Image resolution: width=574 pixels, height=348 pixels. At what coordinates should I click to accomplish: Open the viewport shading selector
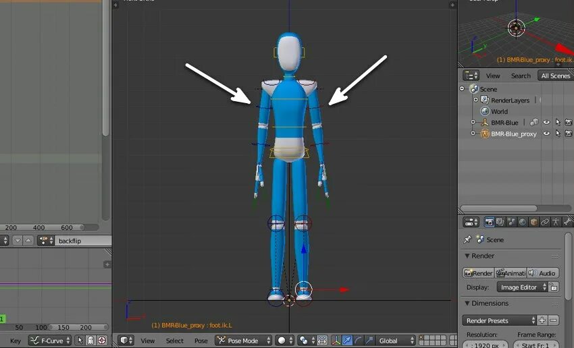click(284, 341)
